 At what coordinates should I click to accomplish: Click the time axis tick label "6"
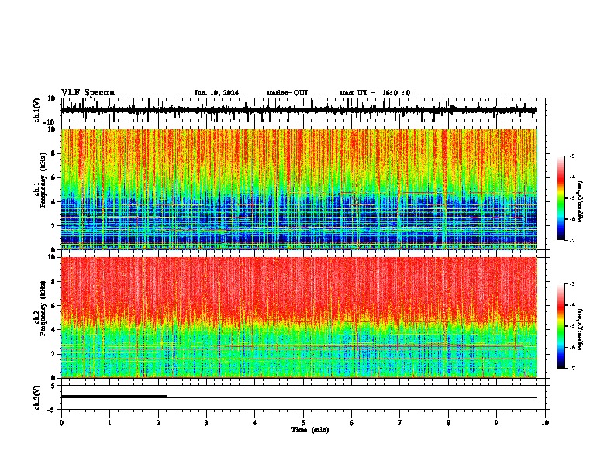click(352, 423)
